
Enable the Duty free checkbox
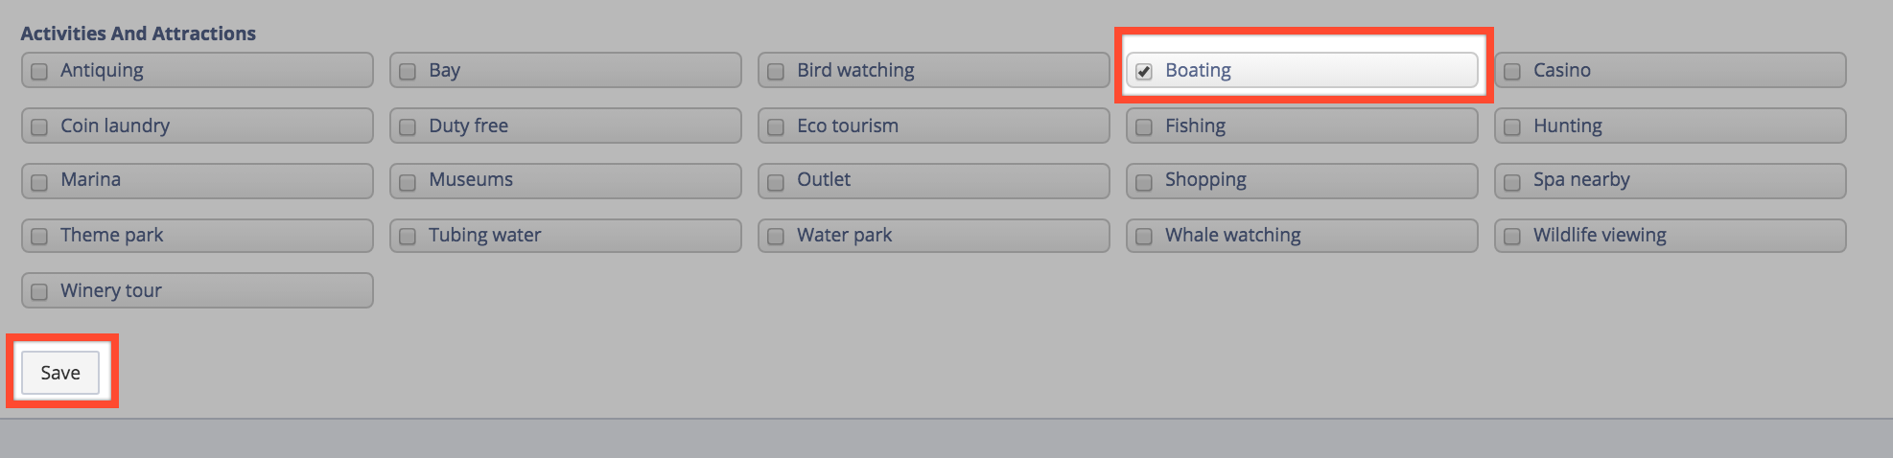408,126
